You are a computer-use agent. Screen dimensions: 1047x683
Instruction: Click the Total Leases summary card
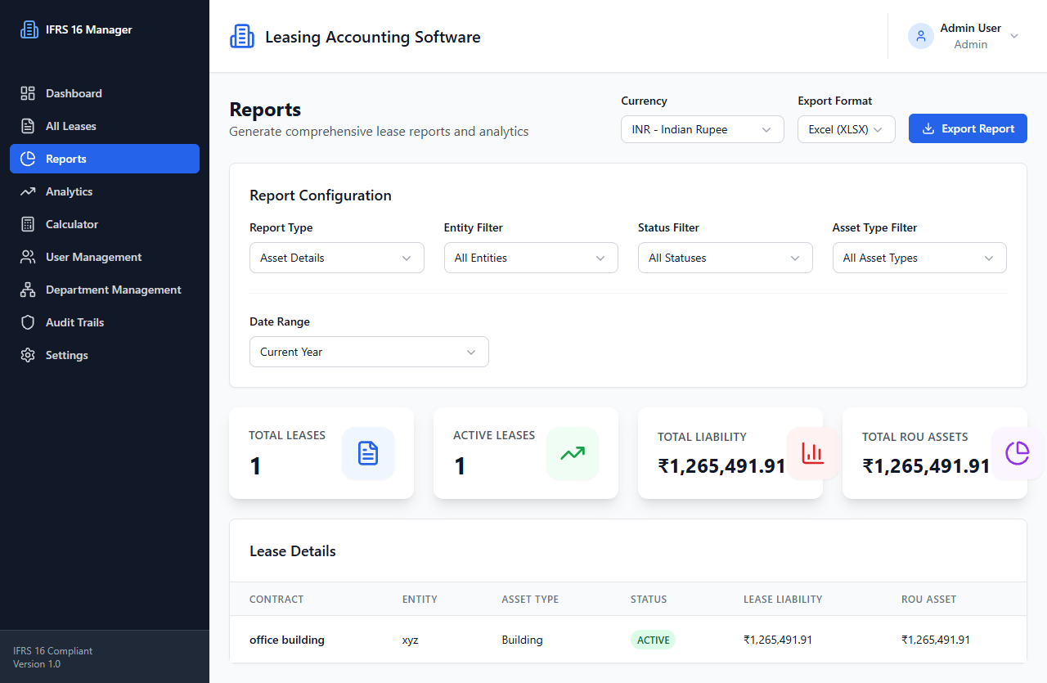click(321, 453)
